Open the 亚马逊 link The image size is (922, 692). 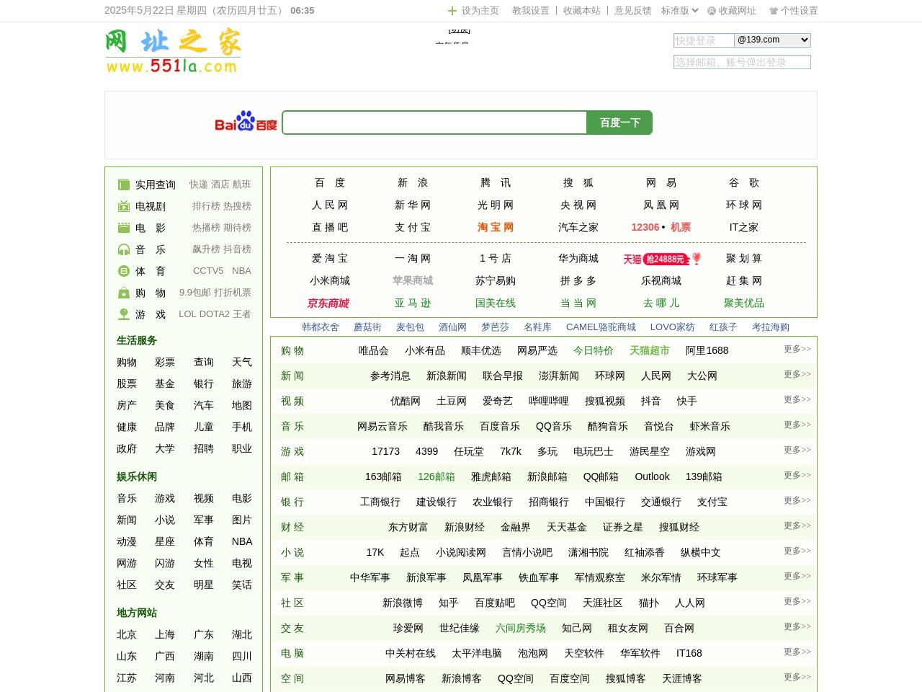coord(413,303)
